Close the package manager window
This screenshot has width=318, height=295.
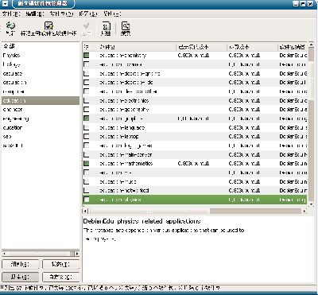pos(310,4)
